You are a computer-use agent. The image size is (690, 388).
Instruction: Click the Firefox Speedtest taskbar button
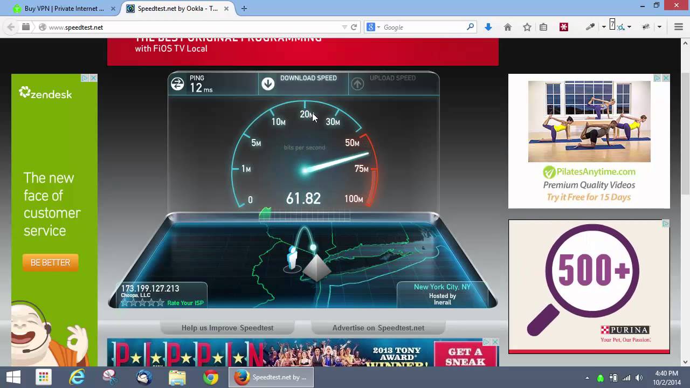(x=271, y=377)
